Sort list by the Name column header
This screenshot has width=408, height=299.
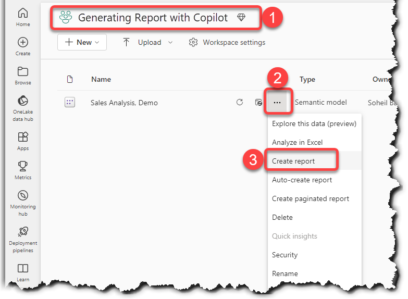(101, 80)
